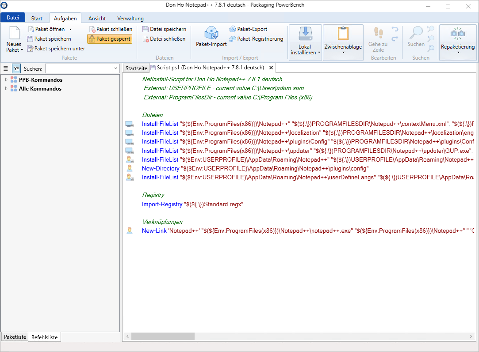Click the Paket-Registrierung icon
479x352 pixels.
pos(233,39)
